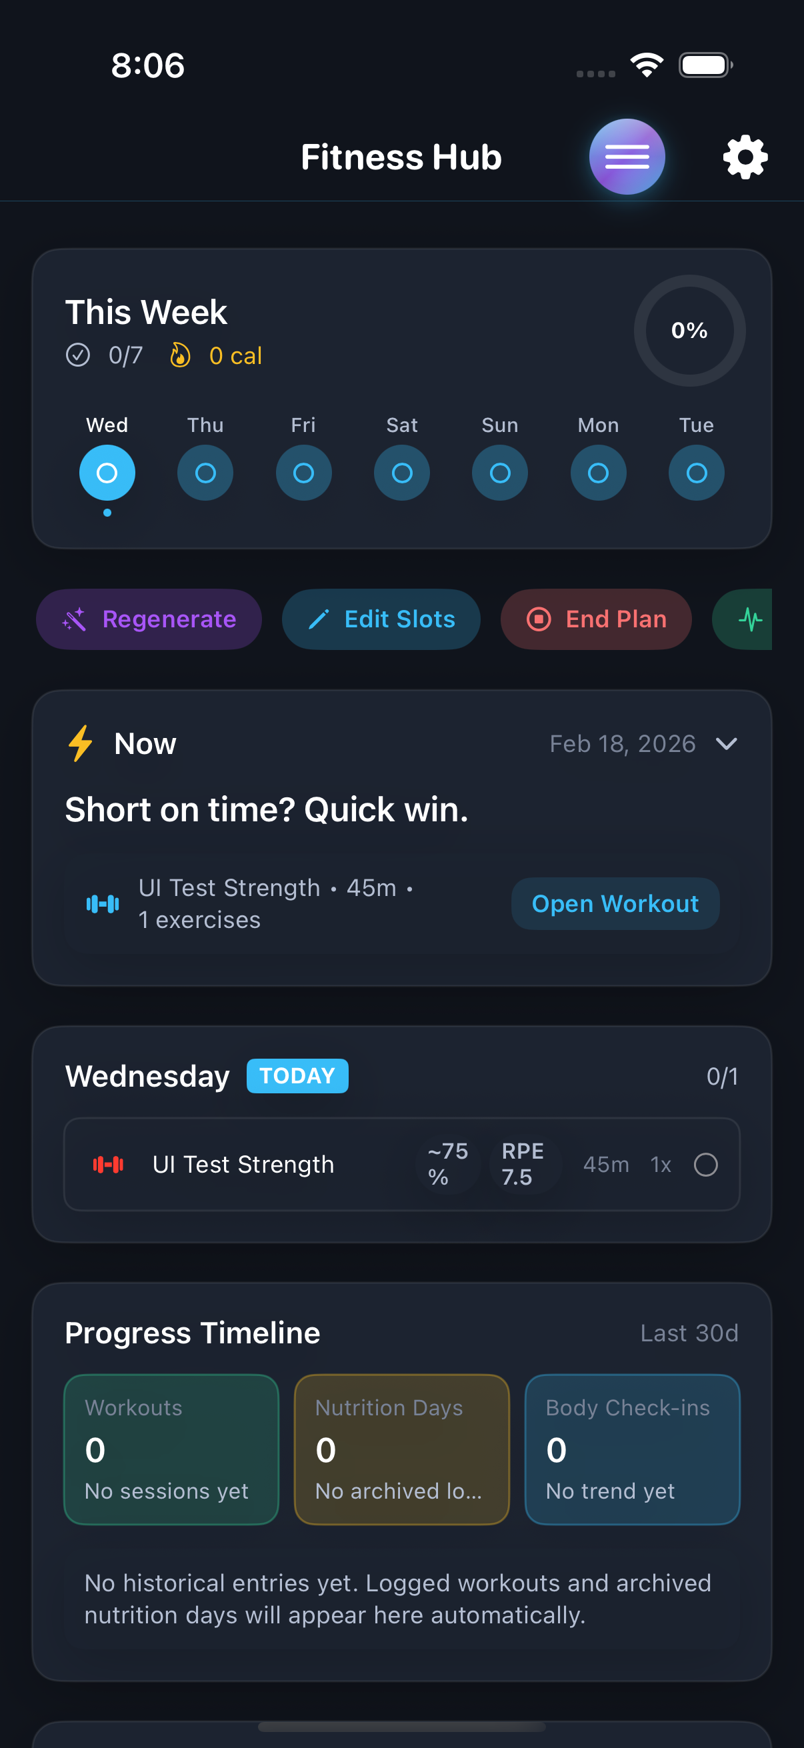Select Wednesday's circle in the This Week tracker

pyautogui.click(x=107, y=473)
